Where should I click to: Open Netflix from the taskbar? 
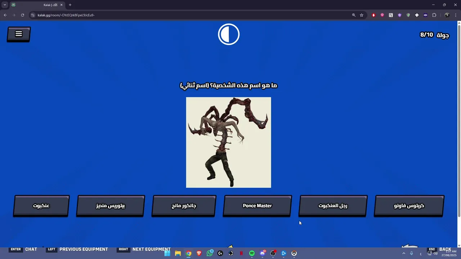(241, 253)
